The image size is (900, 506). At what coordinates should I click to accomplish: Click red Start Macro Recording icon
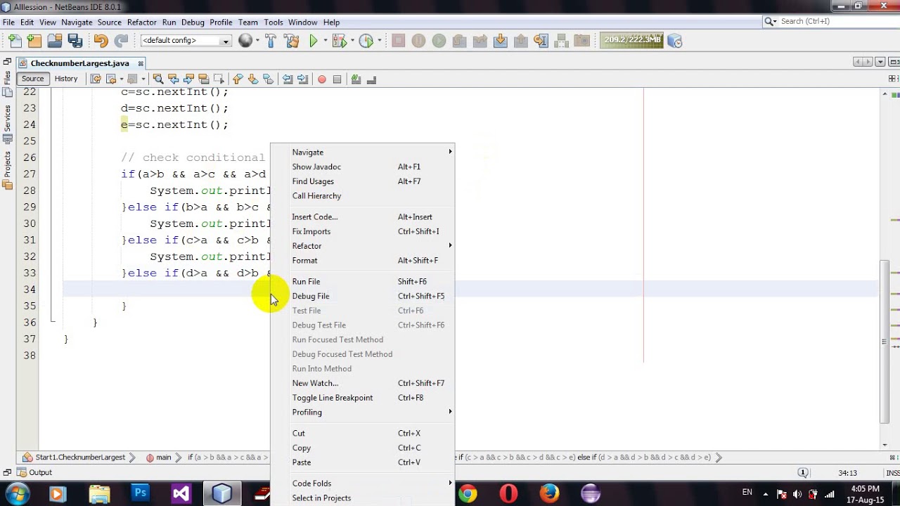[x=322, y=79]
